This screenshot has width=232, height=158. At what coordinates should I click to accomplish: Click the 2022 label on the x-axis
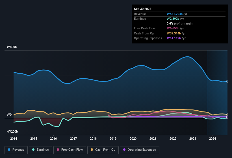(173, 139)
